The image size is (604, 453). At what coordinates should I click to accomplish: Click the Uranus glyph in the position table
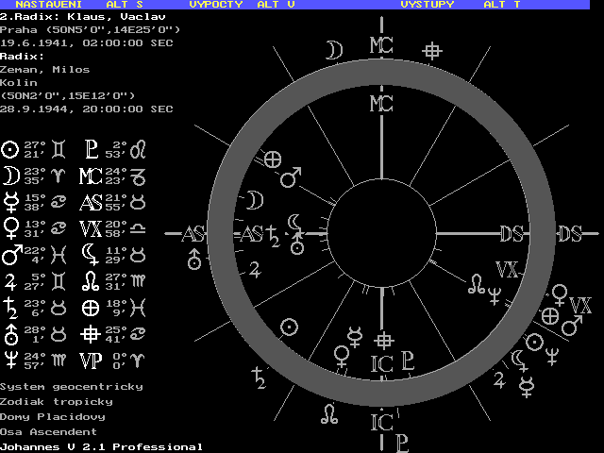[10, 334]
